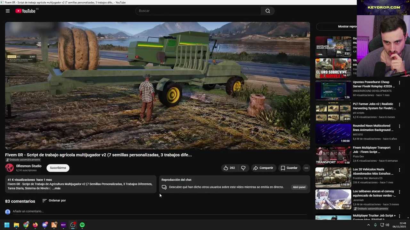Open the Multiplayer Builder Job Script thumbnail
410x230 pixels.
tap(333, 47)
